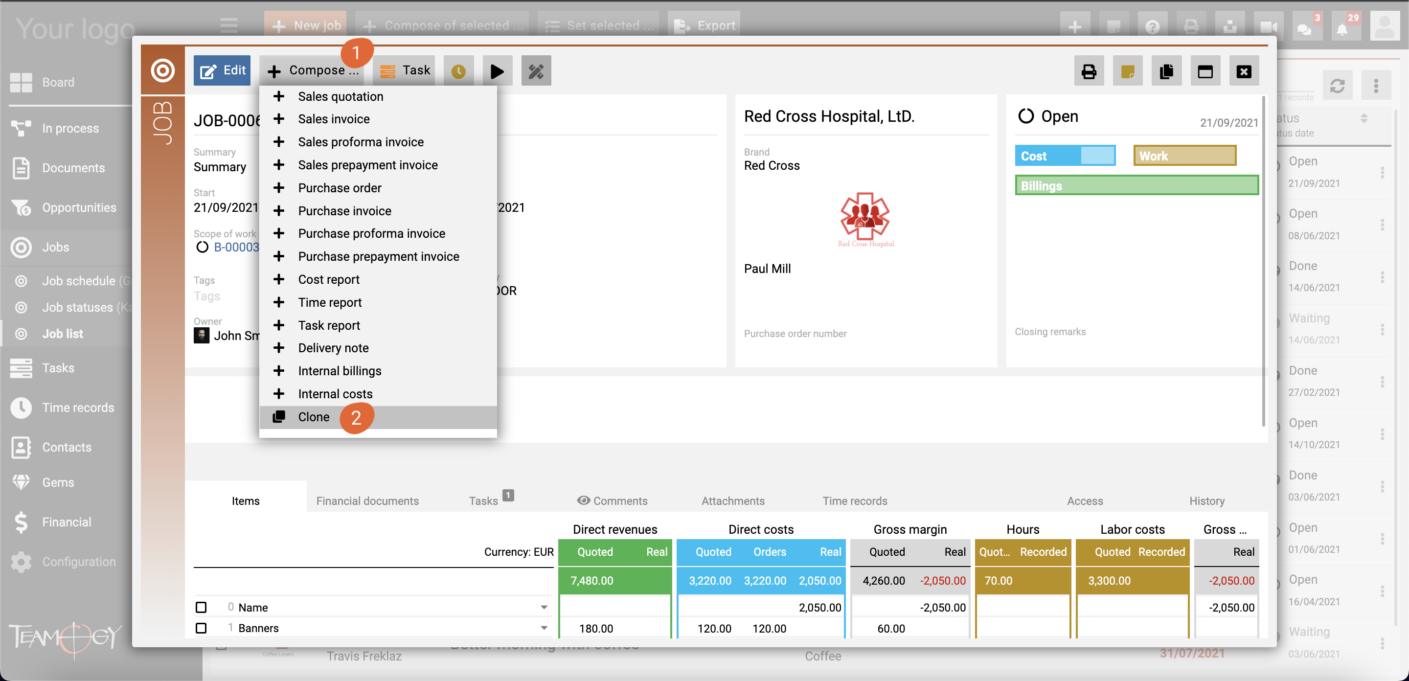
Task: Click the top bar printer icon
Action: (x=1191, y=26)
